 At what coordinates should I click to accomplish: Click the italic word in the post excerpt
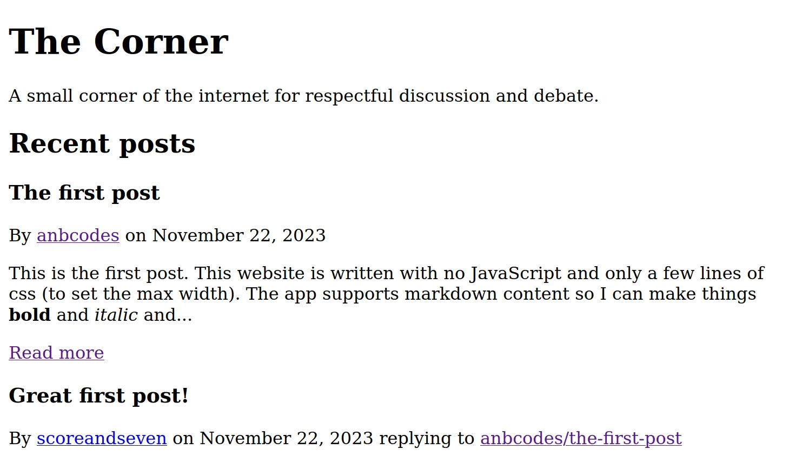116,315
